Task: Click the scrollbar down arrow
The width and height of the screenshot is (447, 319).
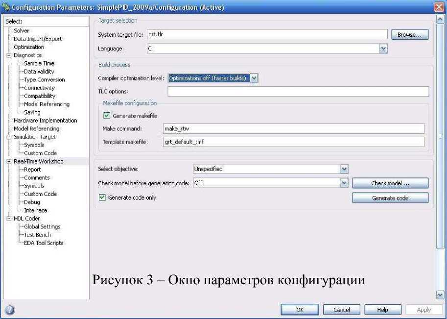Action: tap(440, 294)
